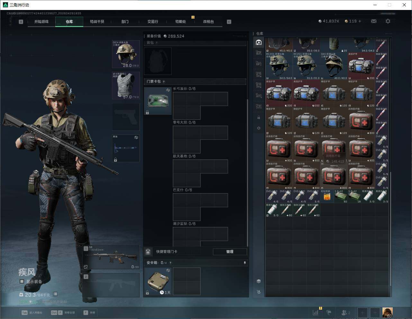Click the flag icon in the bottom bar

click(329, 312)
